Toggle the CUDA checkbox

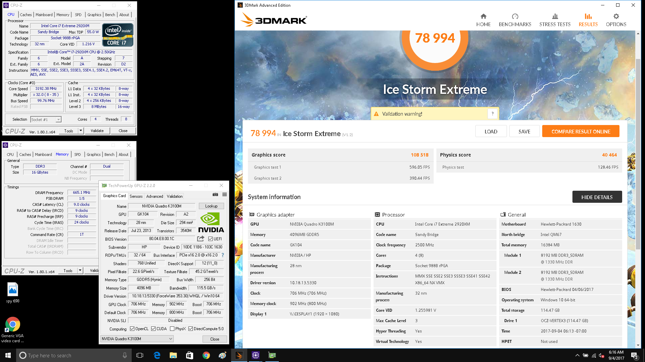153,328
